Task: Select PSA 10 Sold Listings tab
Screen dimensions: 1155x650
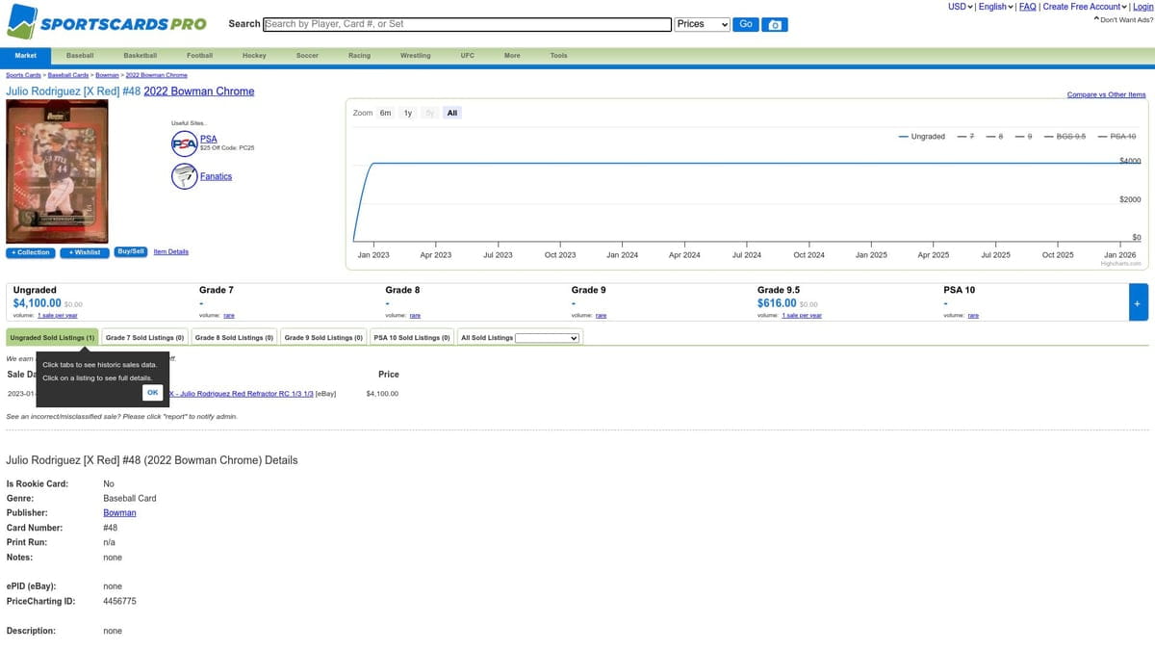Action: point(412,338)
